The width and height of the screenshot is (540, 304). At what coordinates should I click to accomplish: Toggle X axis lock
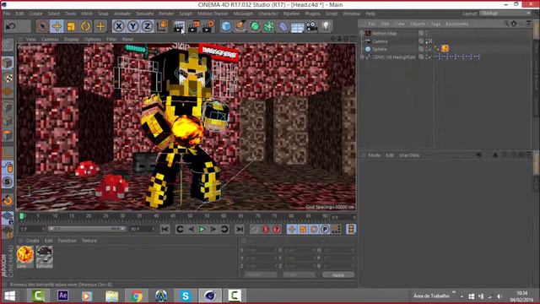(118, 26)
